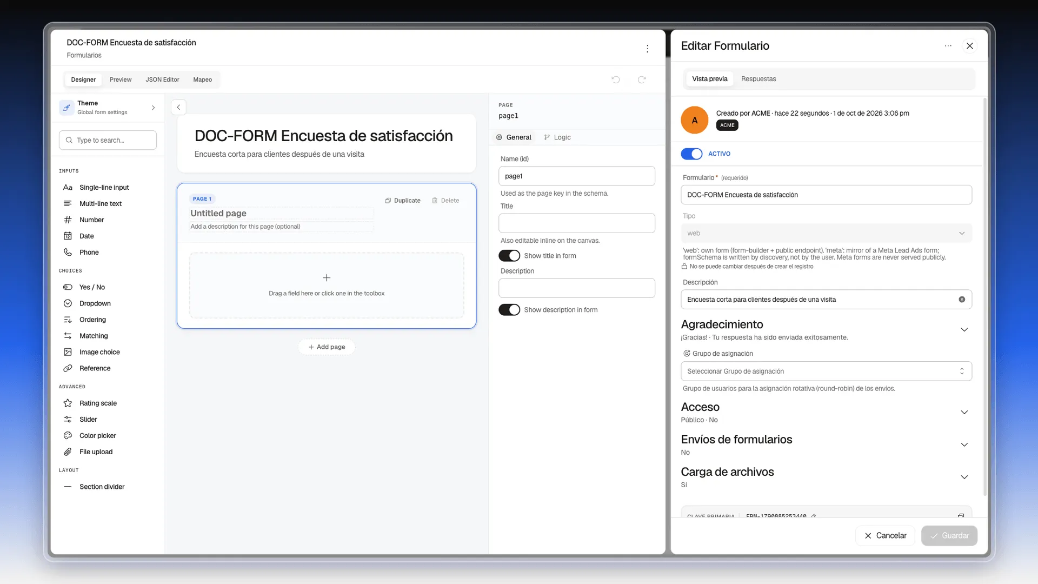Clear the Descripción field with x icon
The image size is (1038, 584).
click(962, 300)
